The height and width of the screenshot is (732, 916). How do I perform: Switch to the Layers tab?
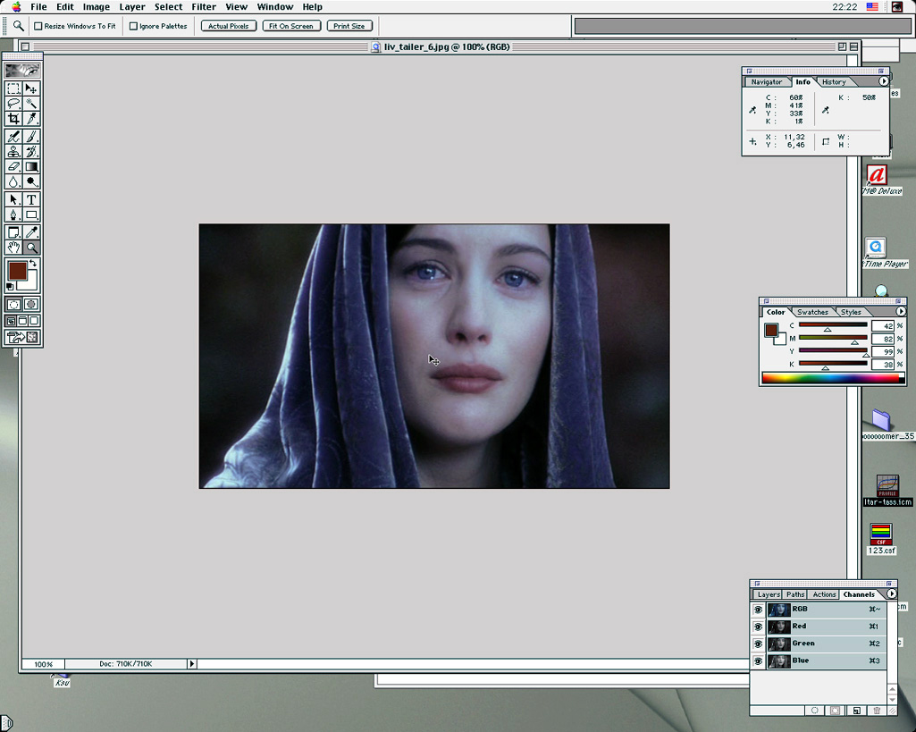coord(768,594)
